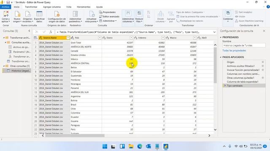Cancel formula edit with X icon
This screenshot has height=151, width=270.
(37, 32)
